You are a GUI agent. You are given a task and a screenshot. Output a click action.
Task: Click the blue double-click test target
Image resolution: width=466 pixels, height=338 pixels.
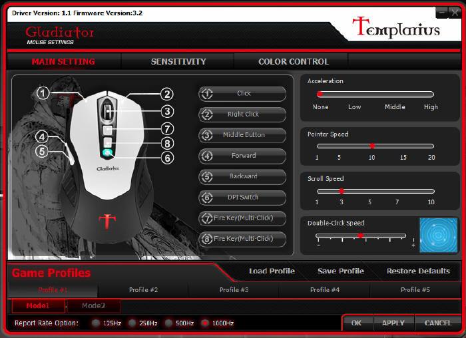pyautogui.click(x=438, y=236)
